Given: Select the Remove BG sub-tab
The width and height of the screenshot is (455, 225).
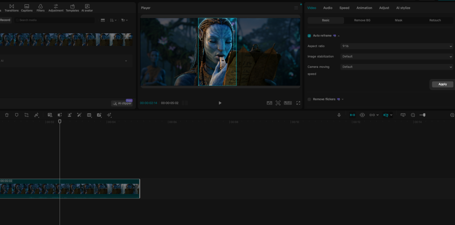Looking at the screenshot, I should tap(362, 20).
